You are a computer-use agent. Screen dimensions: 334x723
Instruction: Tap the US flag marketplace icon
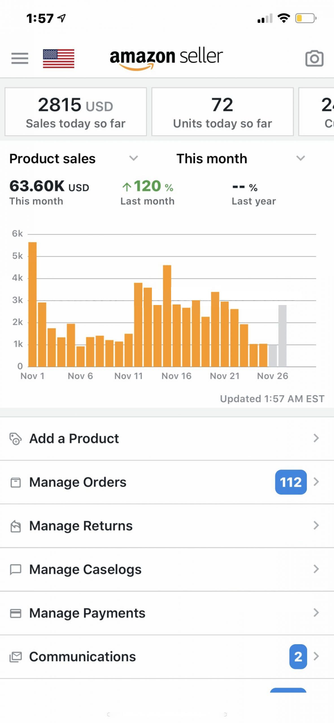[x=58, y=58]
